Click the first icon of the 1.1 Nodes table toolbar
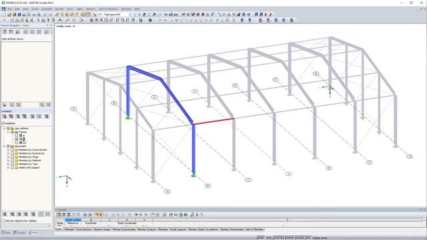The width and height of the screenshot is (427, 240). (x=59, y=215)
